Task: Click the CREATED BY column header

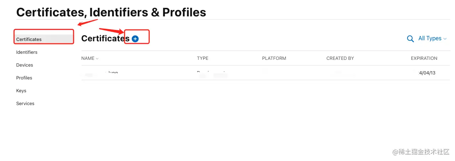Action: (340, 58)
